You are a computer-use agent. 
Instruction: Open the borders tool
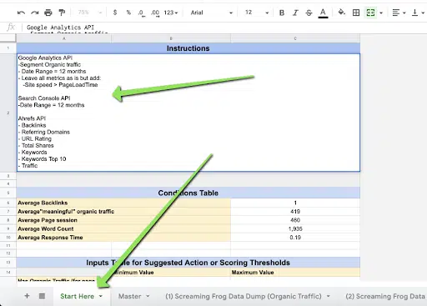356,13
